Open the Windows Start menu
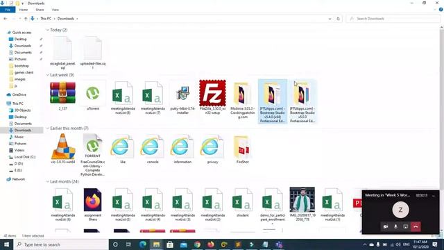 coord(6,244)
